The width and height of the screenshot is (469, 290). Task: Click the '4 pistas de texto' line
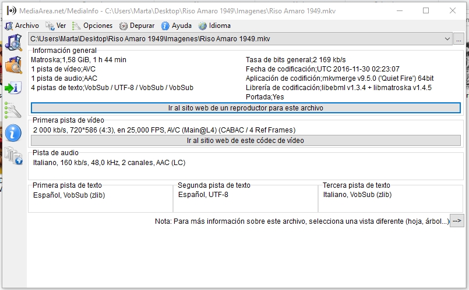[x=112, y=87]
